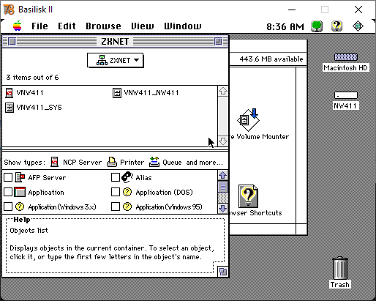Select the VNW411 server icon
The width and height of the screenshot is (376, 301).
[9, 93]
